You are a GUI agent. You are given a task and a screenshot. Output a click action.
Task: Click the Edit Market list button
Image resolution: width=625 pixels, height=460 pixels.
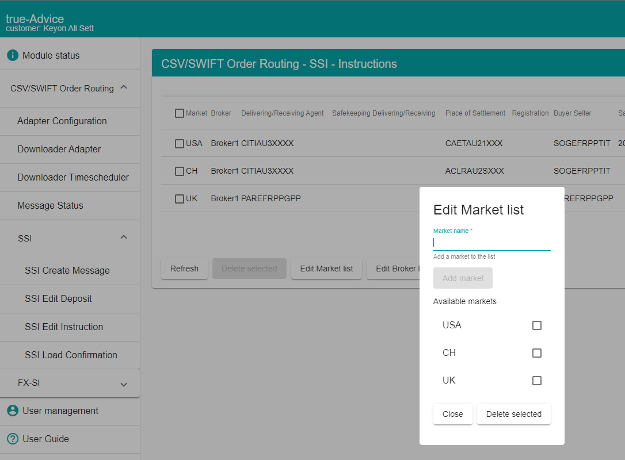tap(326, 269)
